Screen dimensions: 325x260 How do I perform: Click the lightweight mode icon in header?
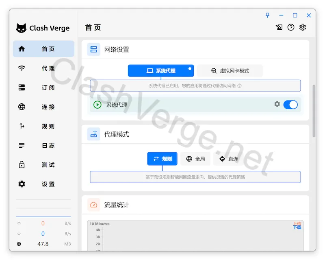(x=279, y=27)
